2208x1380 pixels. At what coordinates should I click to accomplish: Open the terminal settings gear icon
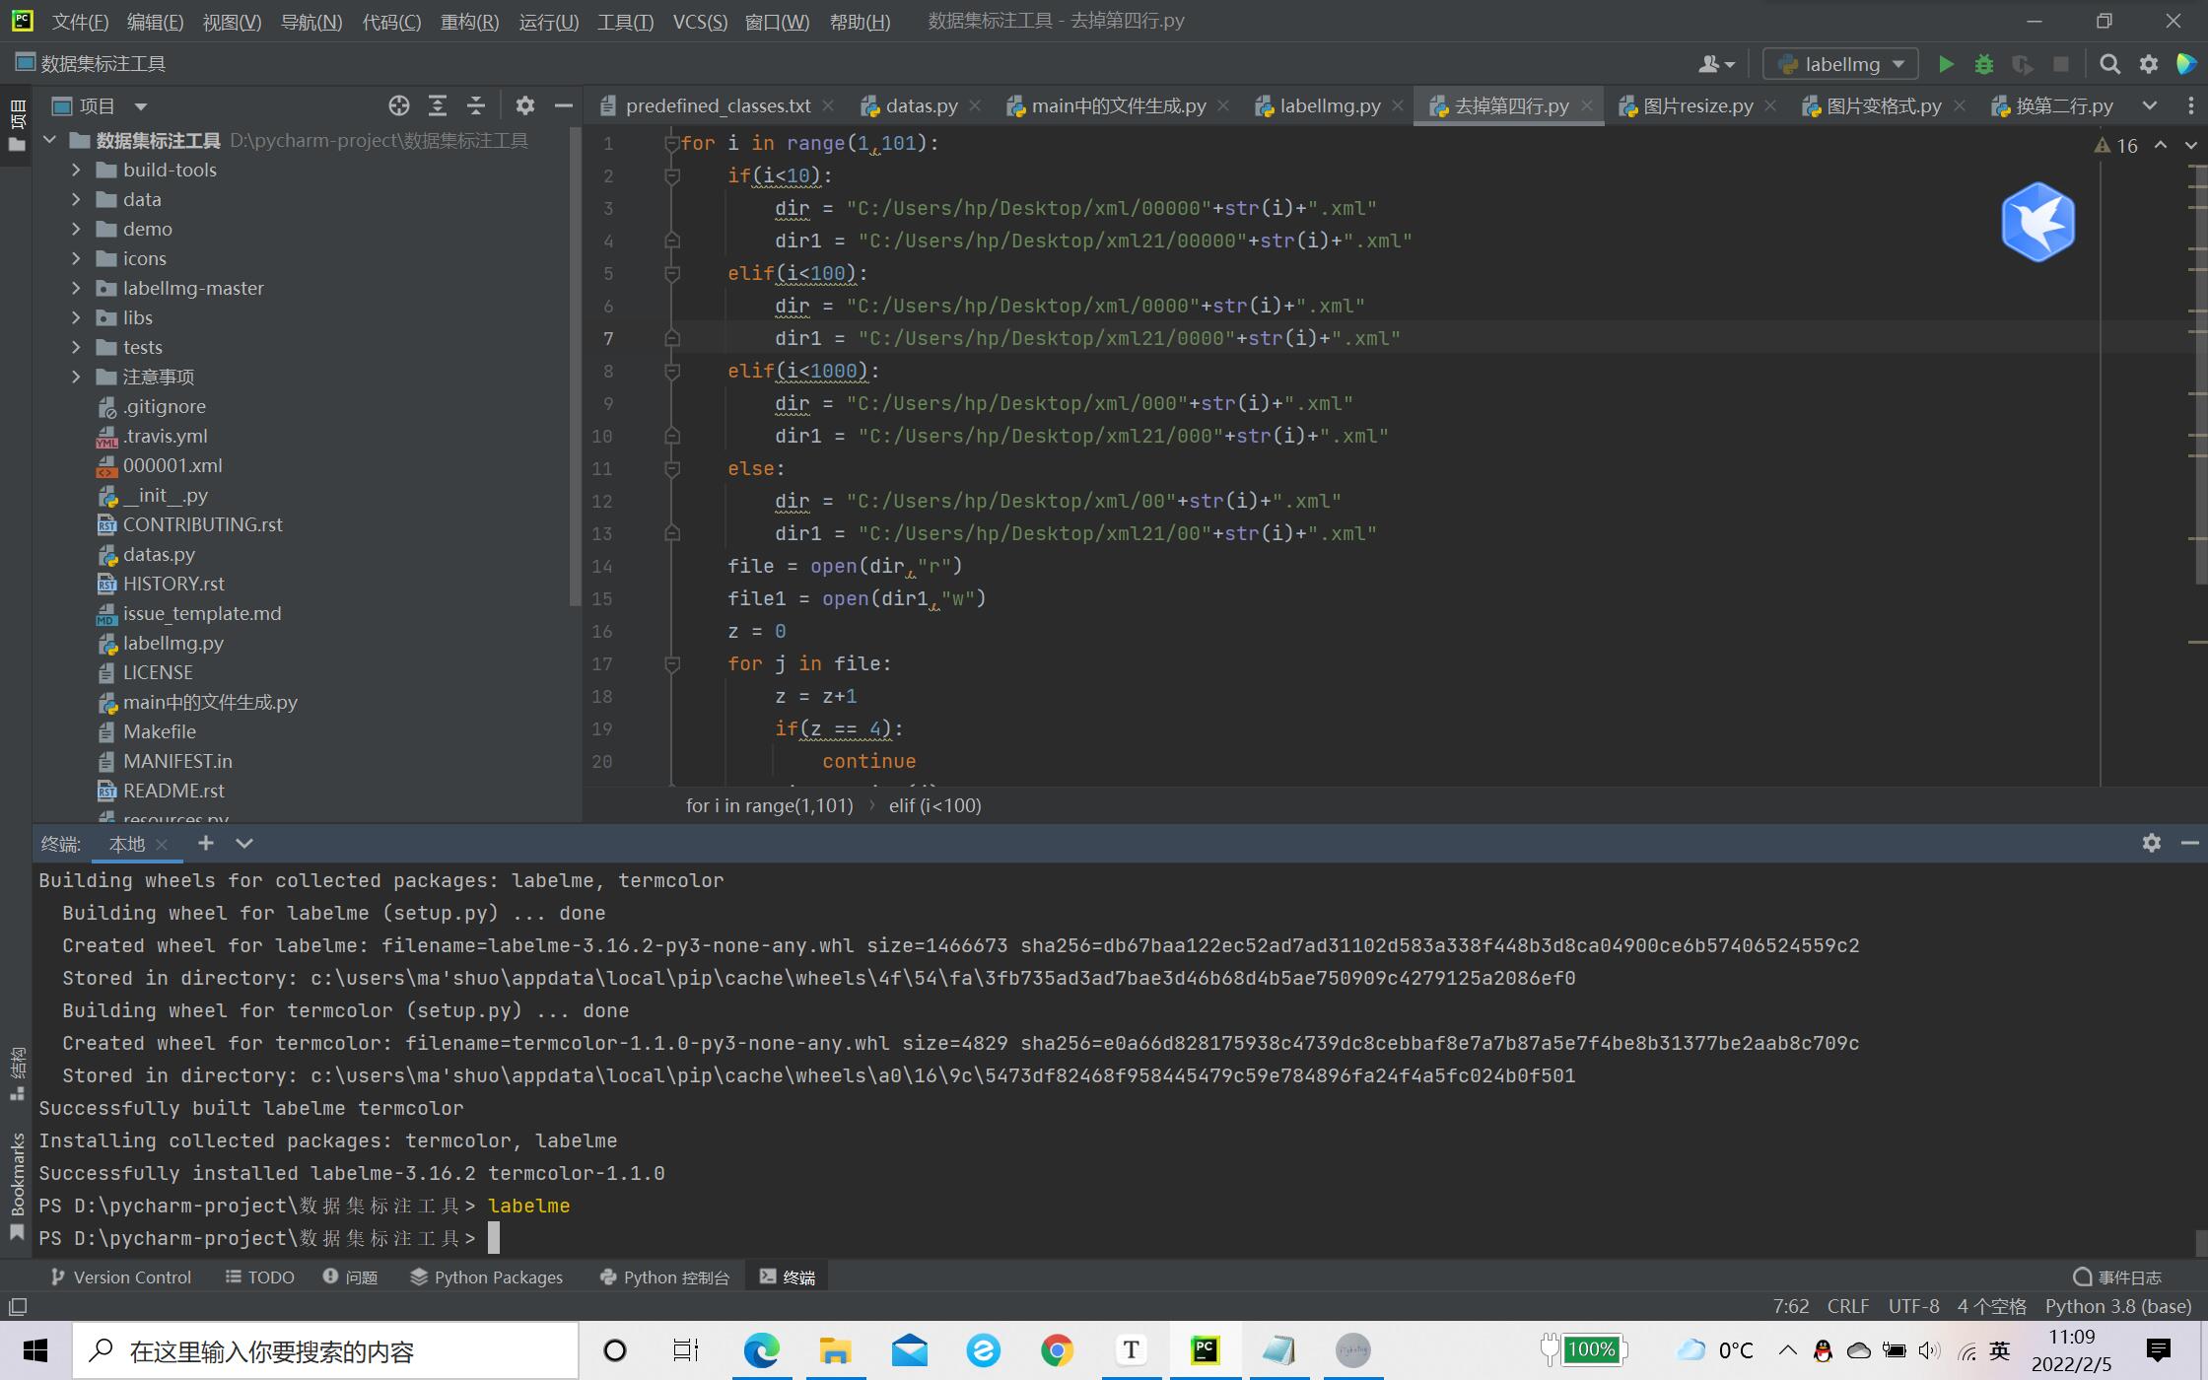[2151, 843]
